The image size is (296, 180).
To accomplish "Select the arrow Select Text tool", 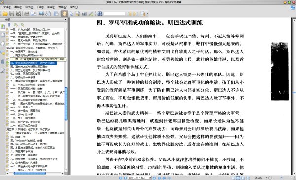I will [x=71, y=14].
